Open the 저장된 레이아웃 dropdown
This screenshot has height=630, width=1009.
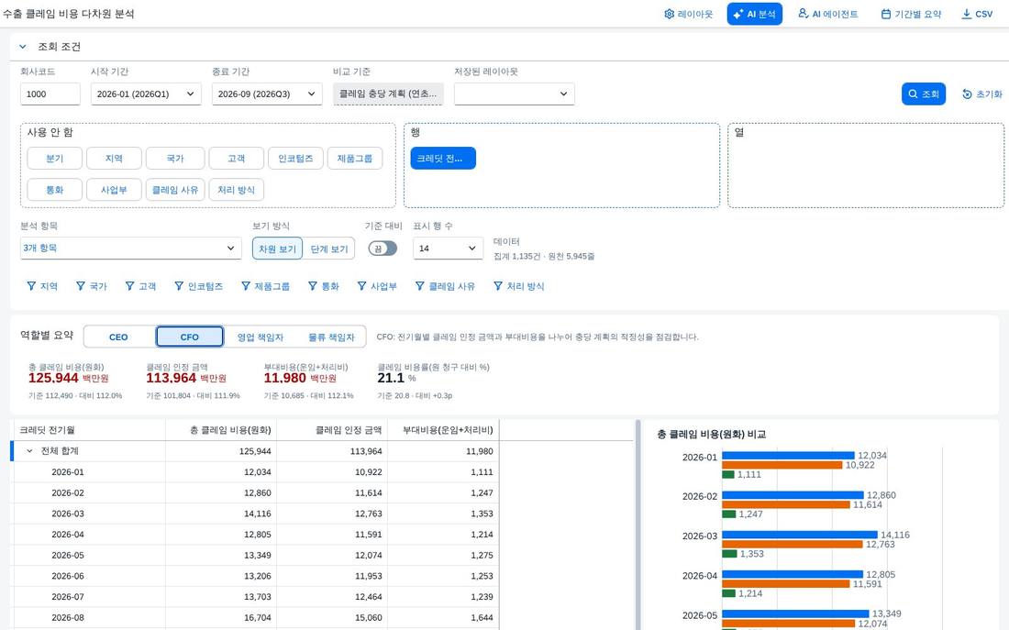515,94
